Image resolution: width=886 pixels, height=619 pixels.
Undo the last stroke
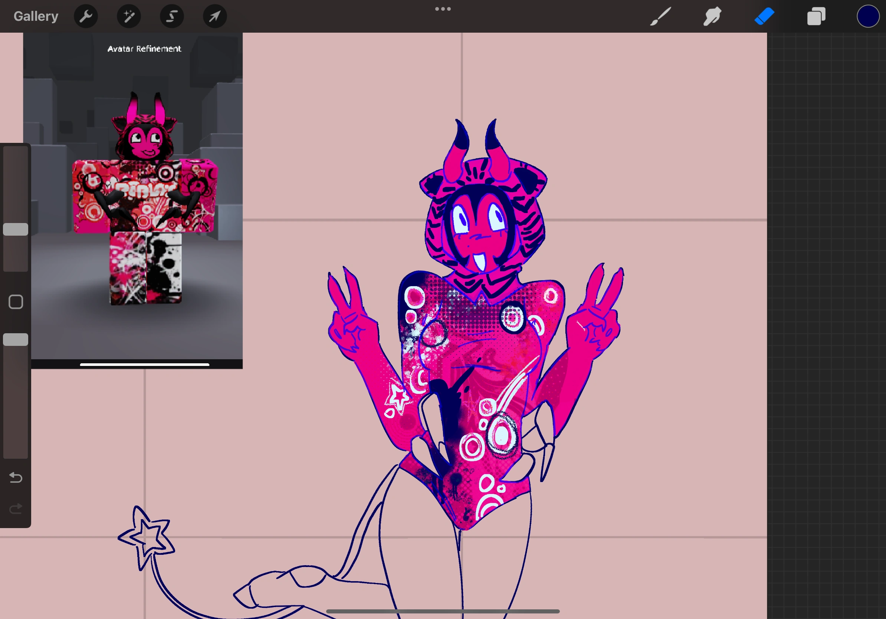coord(16,478)
